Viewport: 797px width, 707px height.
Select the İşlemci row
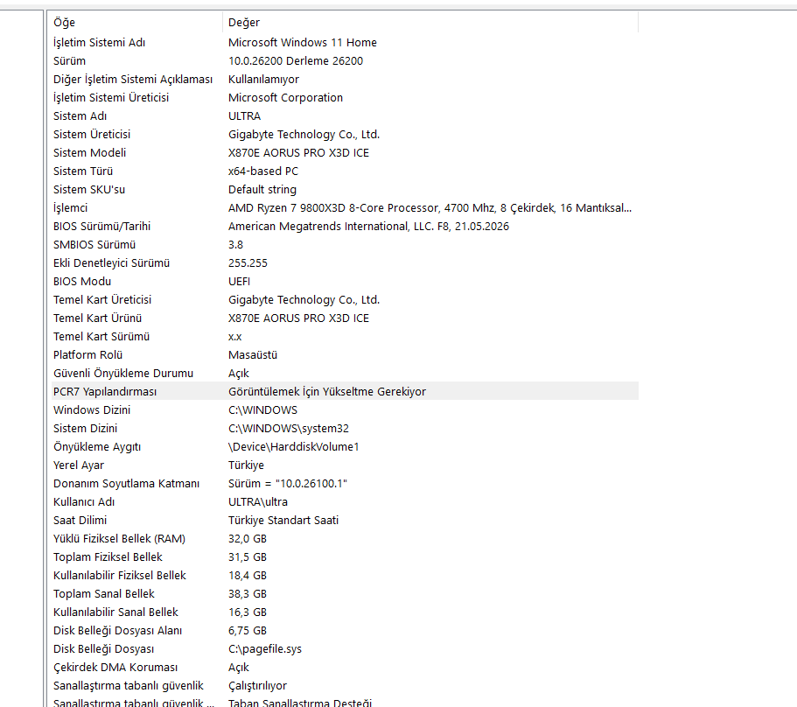(x=345, y=208)
